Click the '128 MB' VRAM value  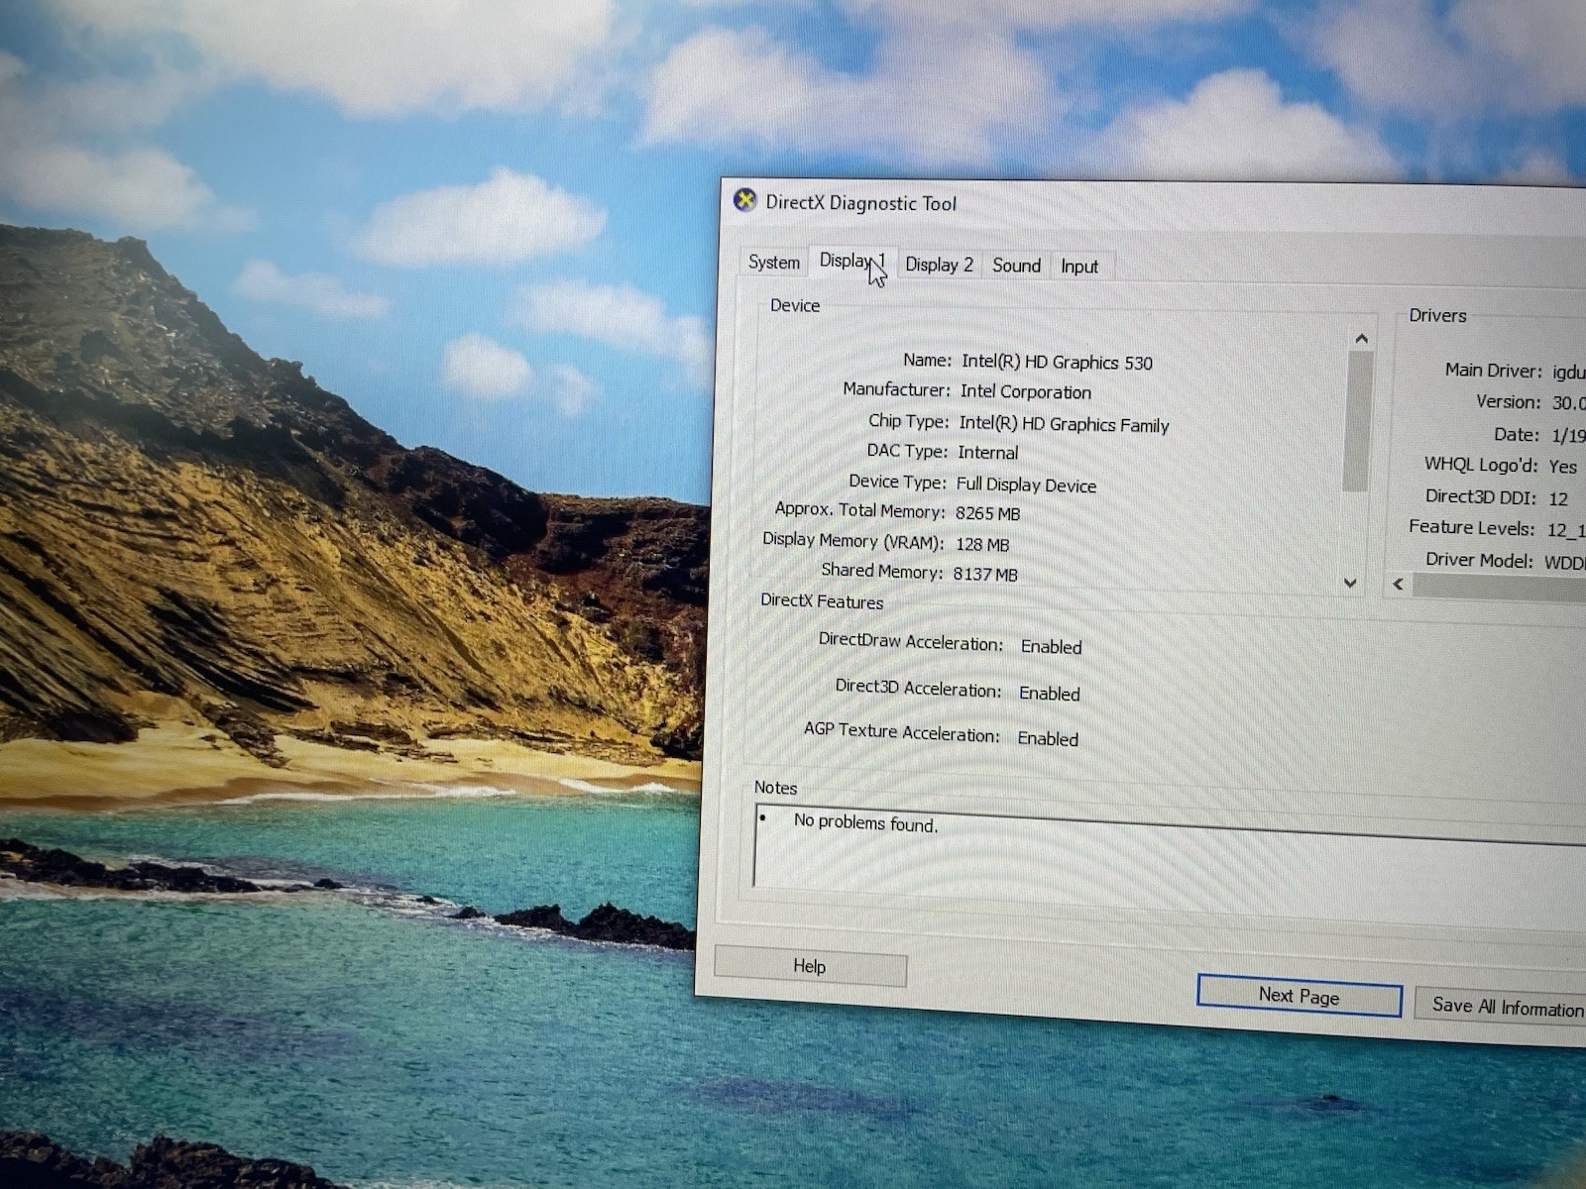click(981, 544)
